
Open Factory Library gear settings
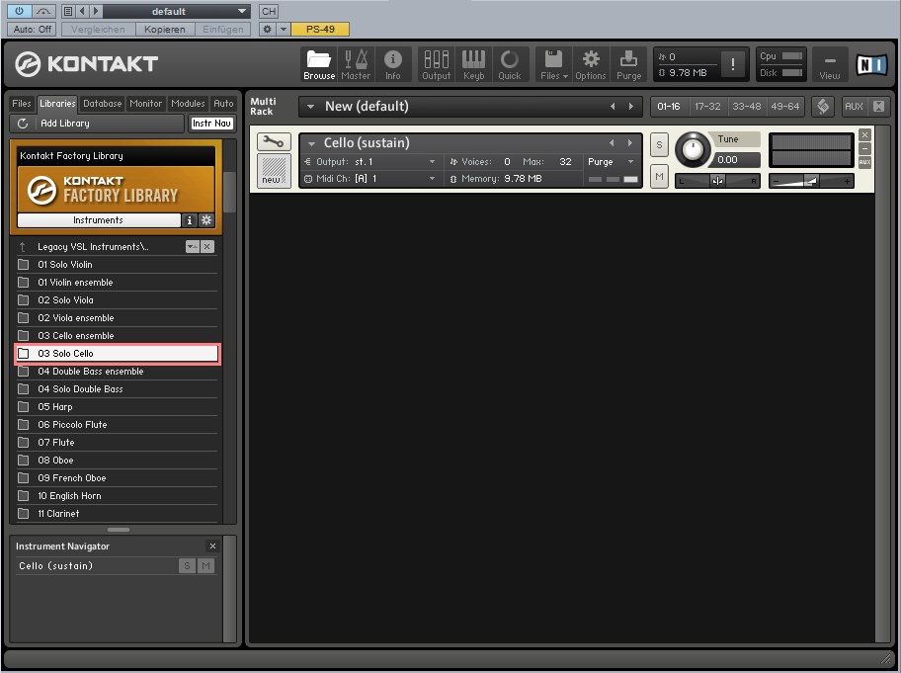click(x=206, y=220)
